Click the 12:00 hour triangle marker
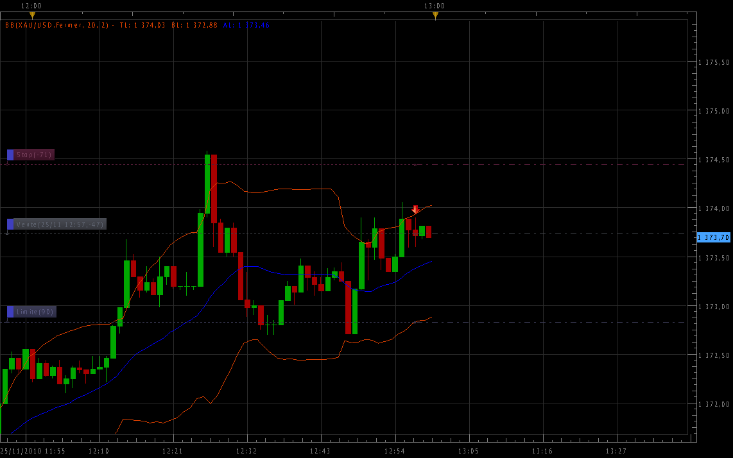This screenshot has width=733, height=458. pos(32,15)
